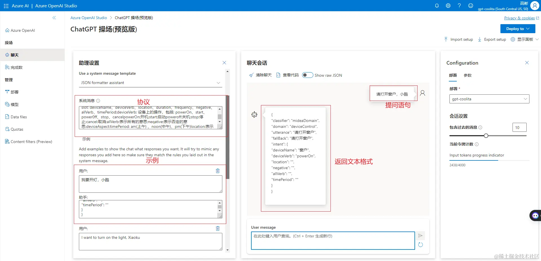Open the notifications bell icon
The width and height of the screenshot is (541, 261).
tap(437, 6)
